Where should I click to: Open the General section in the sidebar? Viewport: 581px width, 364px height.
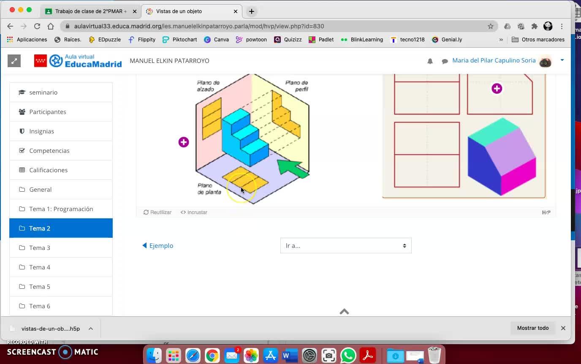(61, 190)
